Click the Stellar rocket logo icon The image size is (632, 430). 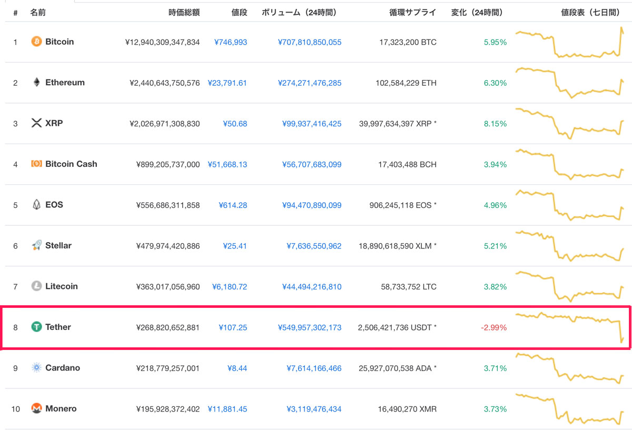coord(36,245)
